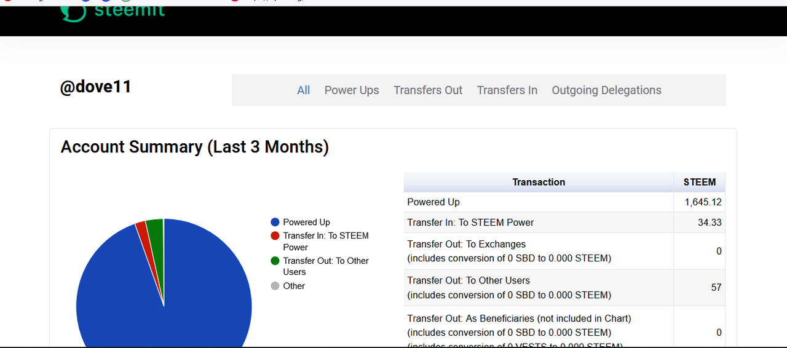Viewport: 787px width, 348px height.
Task: Click Transfer In: To STEEM Power table row
Action: pos(564,223)
